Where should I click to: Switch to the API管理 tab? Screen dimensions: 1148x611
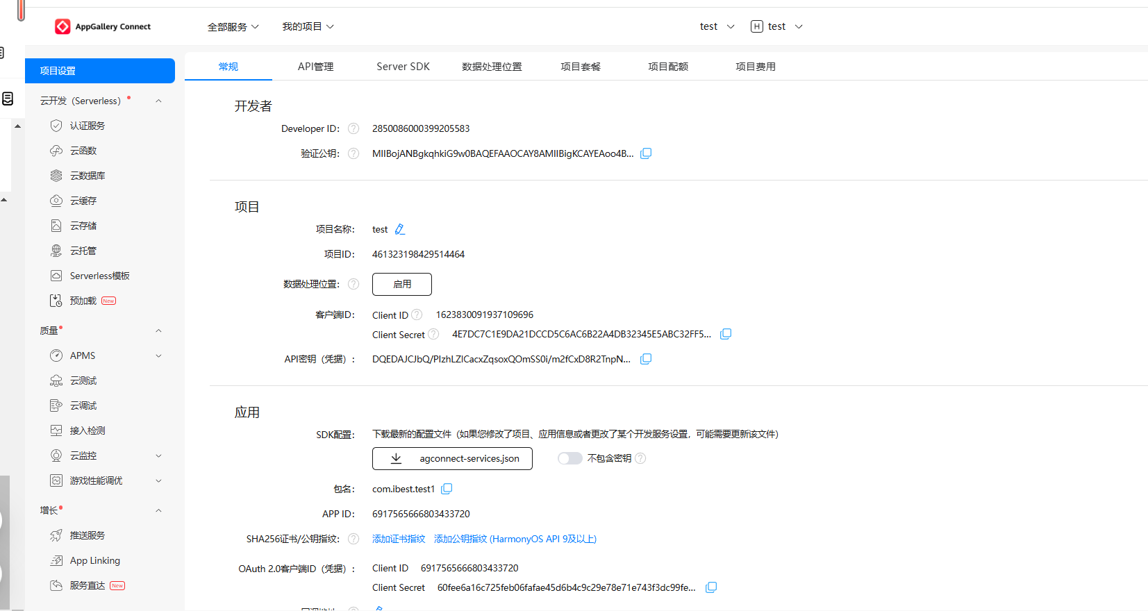(x=316, y=67)
